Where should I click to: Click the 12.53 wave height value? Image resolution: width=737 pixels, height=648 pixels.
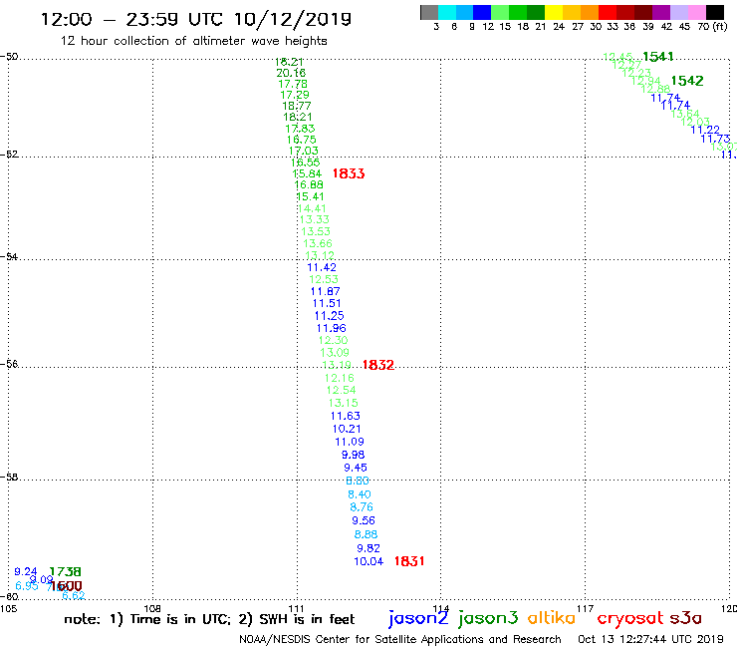pos(324,279)
